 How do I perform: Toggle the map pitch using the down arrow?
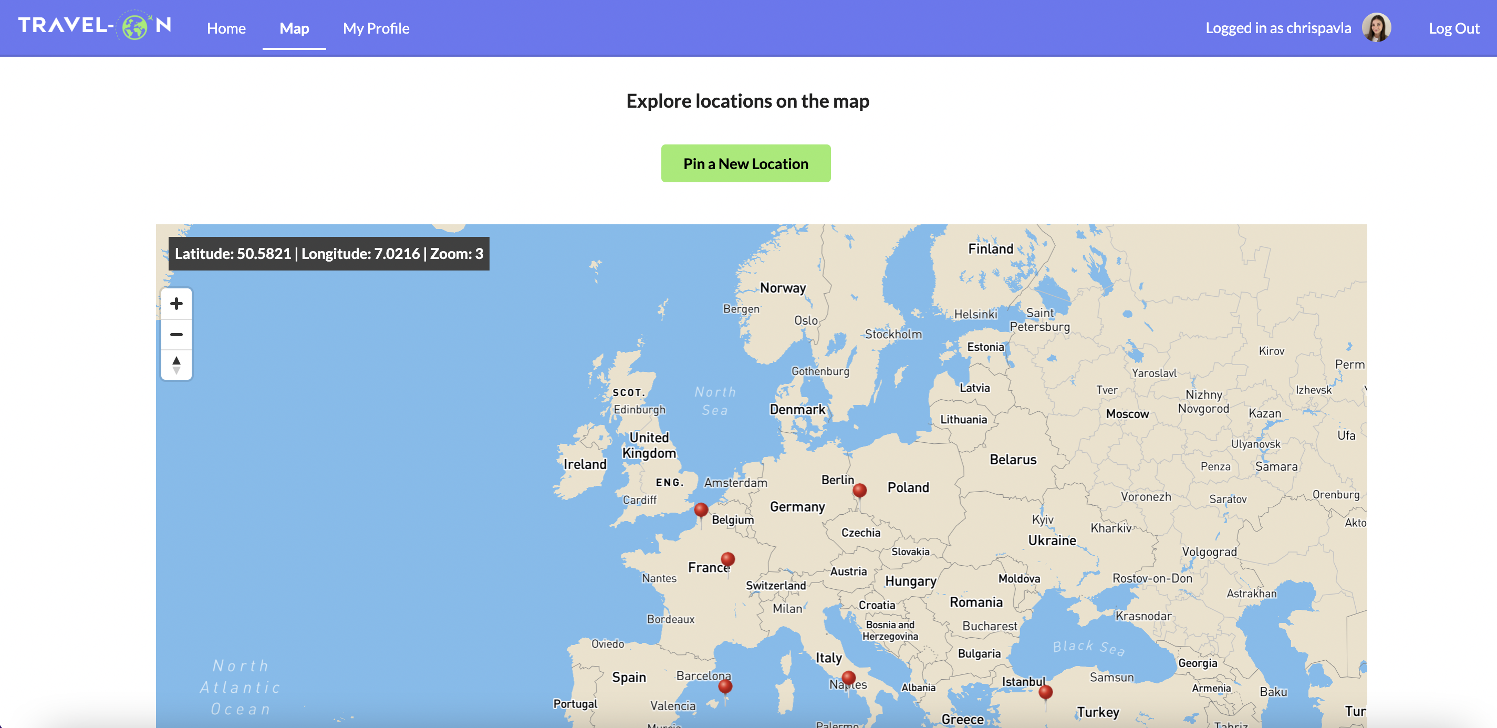coord(176,371)
